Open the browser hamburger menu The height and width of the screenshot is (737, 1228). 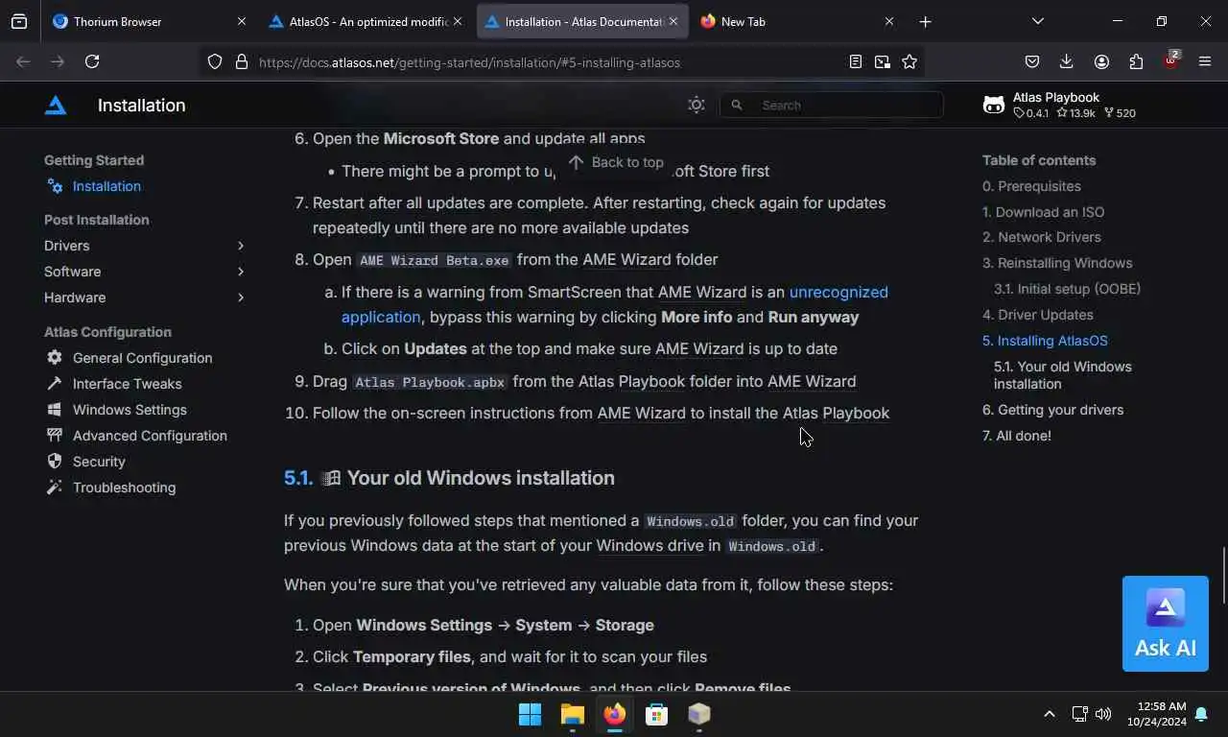click(x=1205, y=61)
